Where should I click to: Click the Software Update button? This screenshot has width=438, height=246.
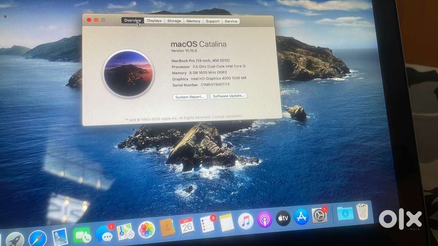[229, 96]
